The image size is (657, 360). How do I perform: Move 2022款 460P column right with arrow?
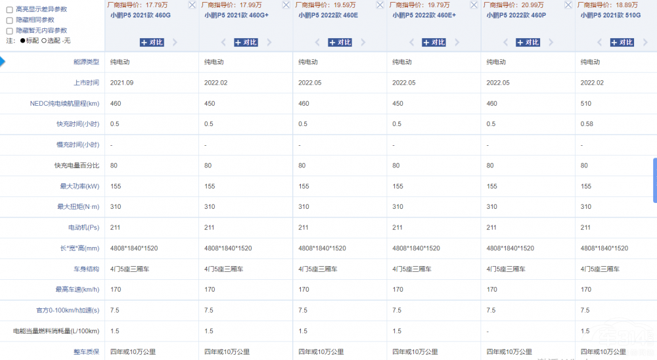tap(551, 43)
